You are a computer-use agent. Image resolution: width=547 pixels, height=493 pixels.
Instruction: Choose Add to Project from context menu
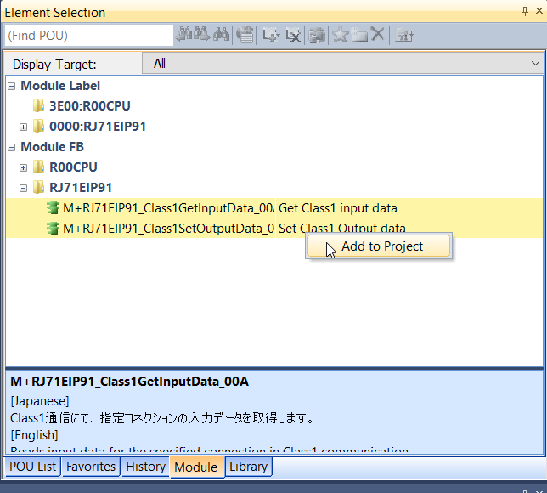[x=379, y=246]
